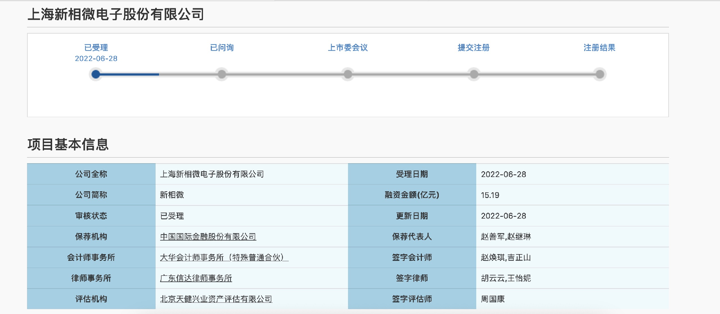
Task: Click the 新相微 short name value
Action: pyautogui.click(x=172, y=195)
